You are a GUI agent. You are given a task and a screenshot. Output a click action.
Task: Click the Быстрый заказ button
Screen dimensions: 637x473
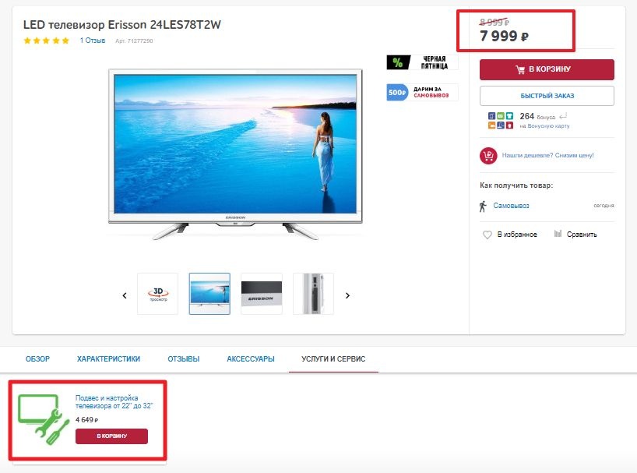[x=547, y=96]
